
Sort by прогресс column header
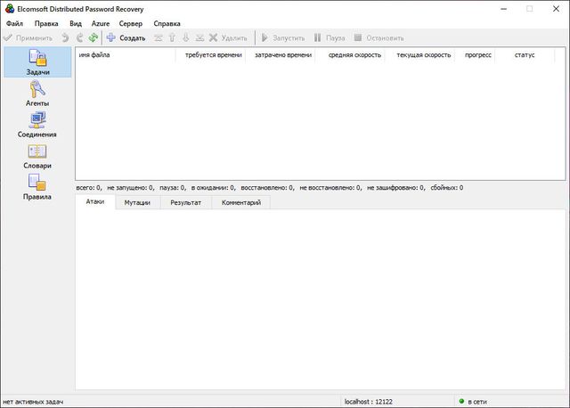[x=475, y=55]
